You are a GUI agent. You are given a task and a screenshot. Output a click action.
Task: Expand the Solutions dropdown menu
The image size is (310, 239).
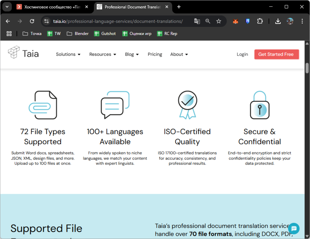(x=68, y=54)
